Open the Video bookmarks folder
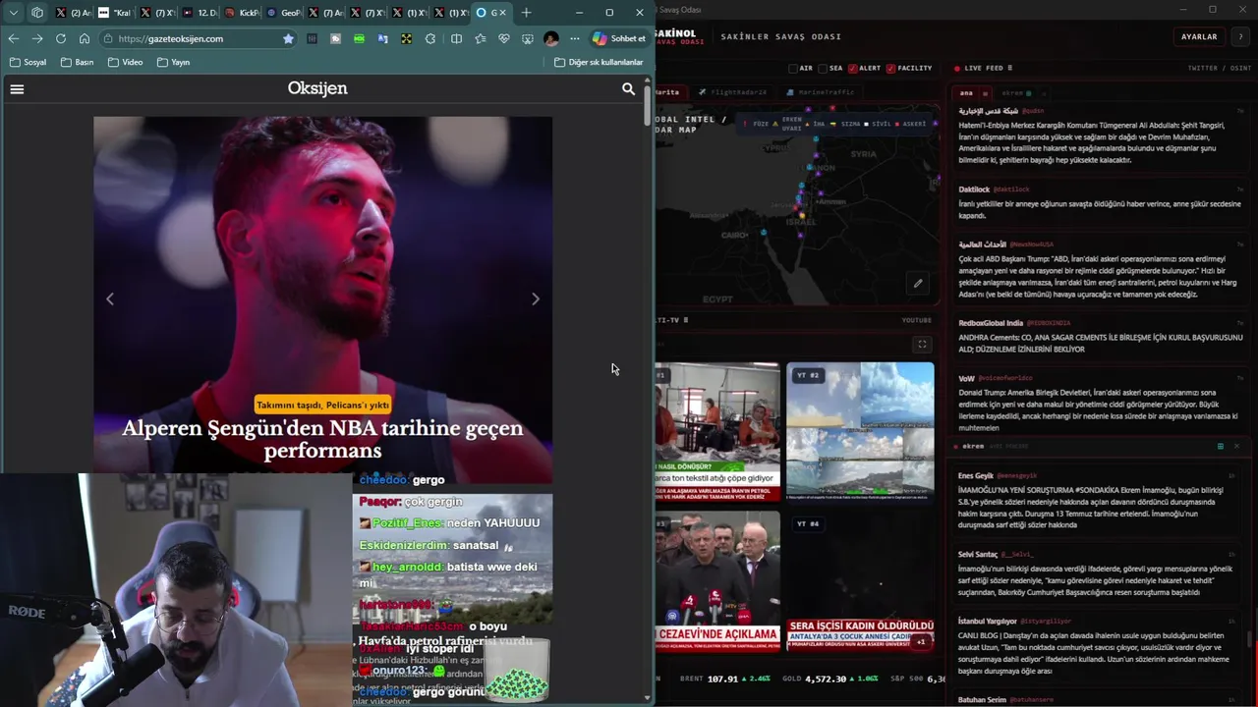The height and width of the screenshot is (707, 1258). pos(125,62)
